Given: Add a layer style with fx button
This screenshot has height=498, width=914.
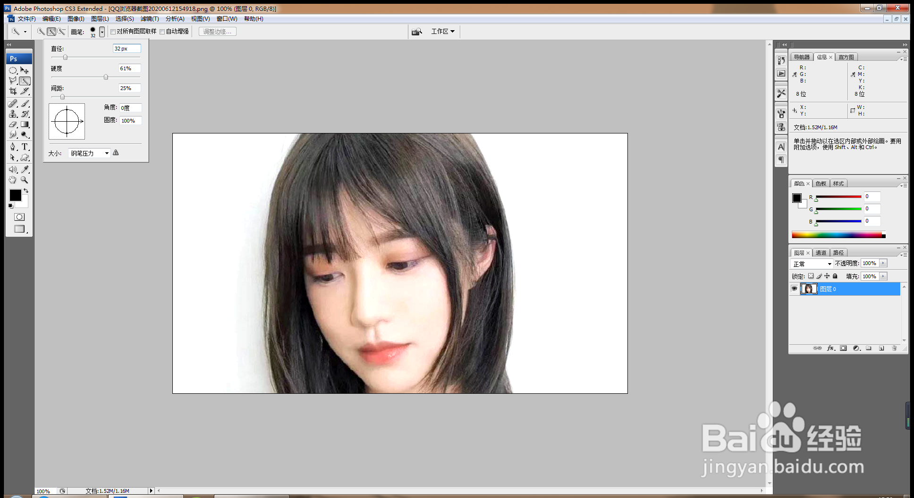Looking at the screenshot, I should pos(831,348).
